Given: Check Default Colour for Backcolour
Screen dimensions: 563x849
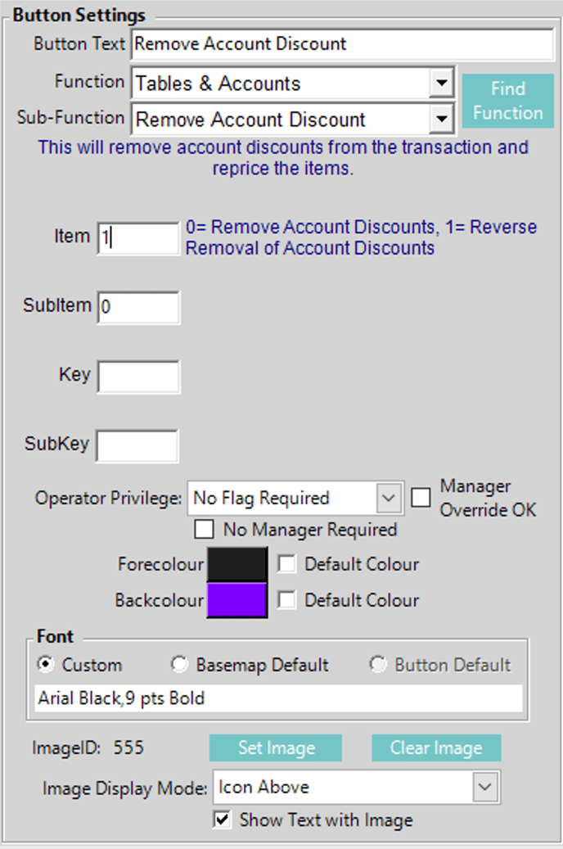Looking at the screenshot, I should [287, 600].
